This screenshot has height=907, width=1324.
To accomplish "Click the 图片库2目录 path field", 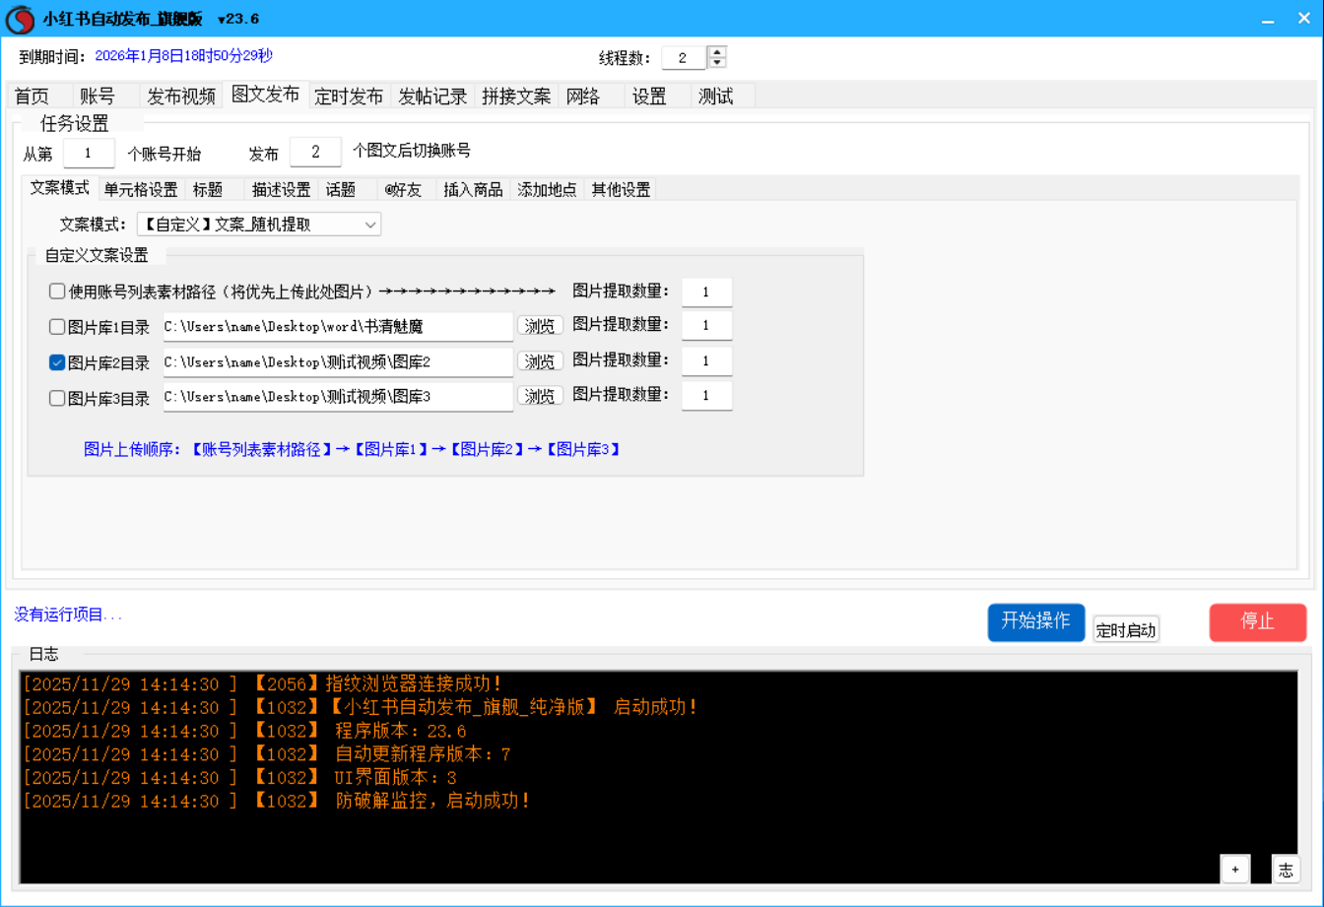I will coord(337,362).
